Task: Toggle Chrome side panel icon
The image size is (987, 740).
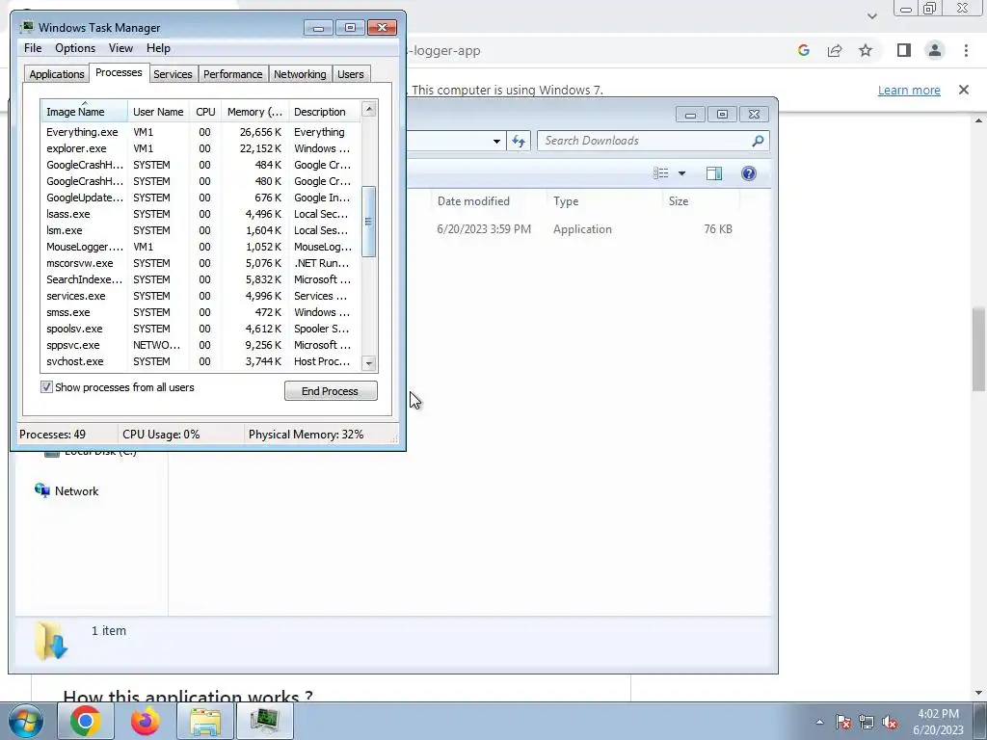Action: coord(904,50)
